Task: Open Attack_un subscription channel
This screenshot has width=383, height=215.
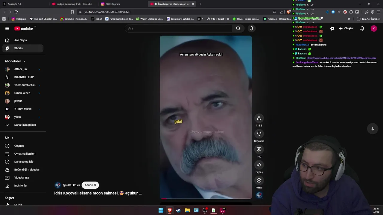Action: pos(23,69)
